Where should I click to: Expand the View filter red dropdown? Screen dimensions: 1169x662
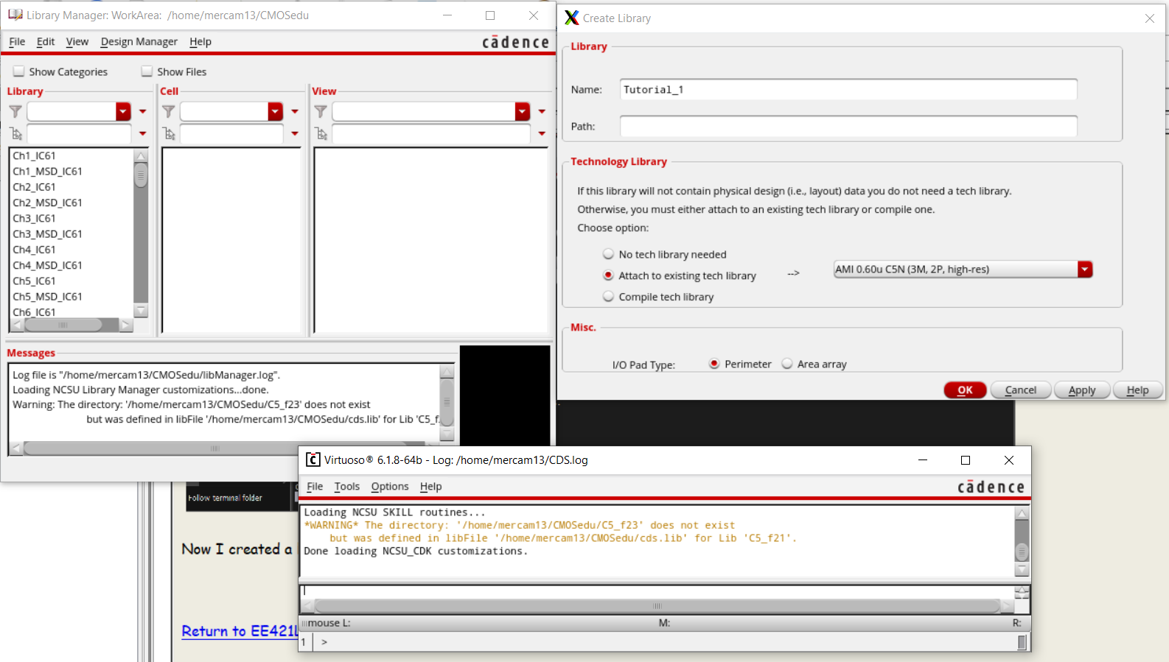(523, 111)
